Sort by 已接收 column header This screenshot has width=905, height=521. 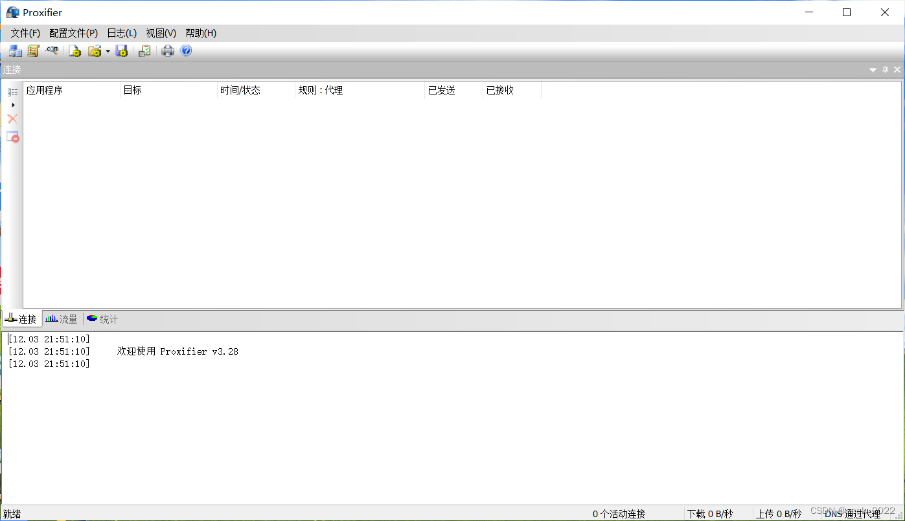point(512,90)
